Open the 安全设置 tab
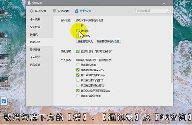Image resolution: width=192 pixels, height=125 pixels. pyautogui.click(x=61, y=11)
